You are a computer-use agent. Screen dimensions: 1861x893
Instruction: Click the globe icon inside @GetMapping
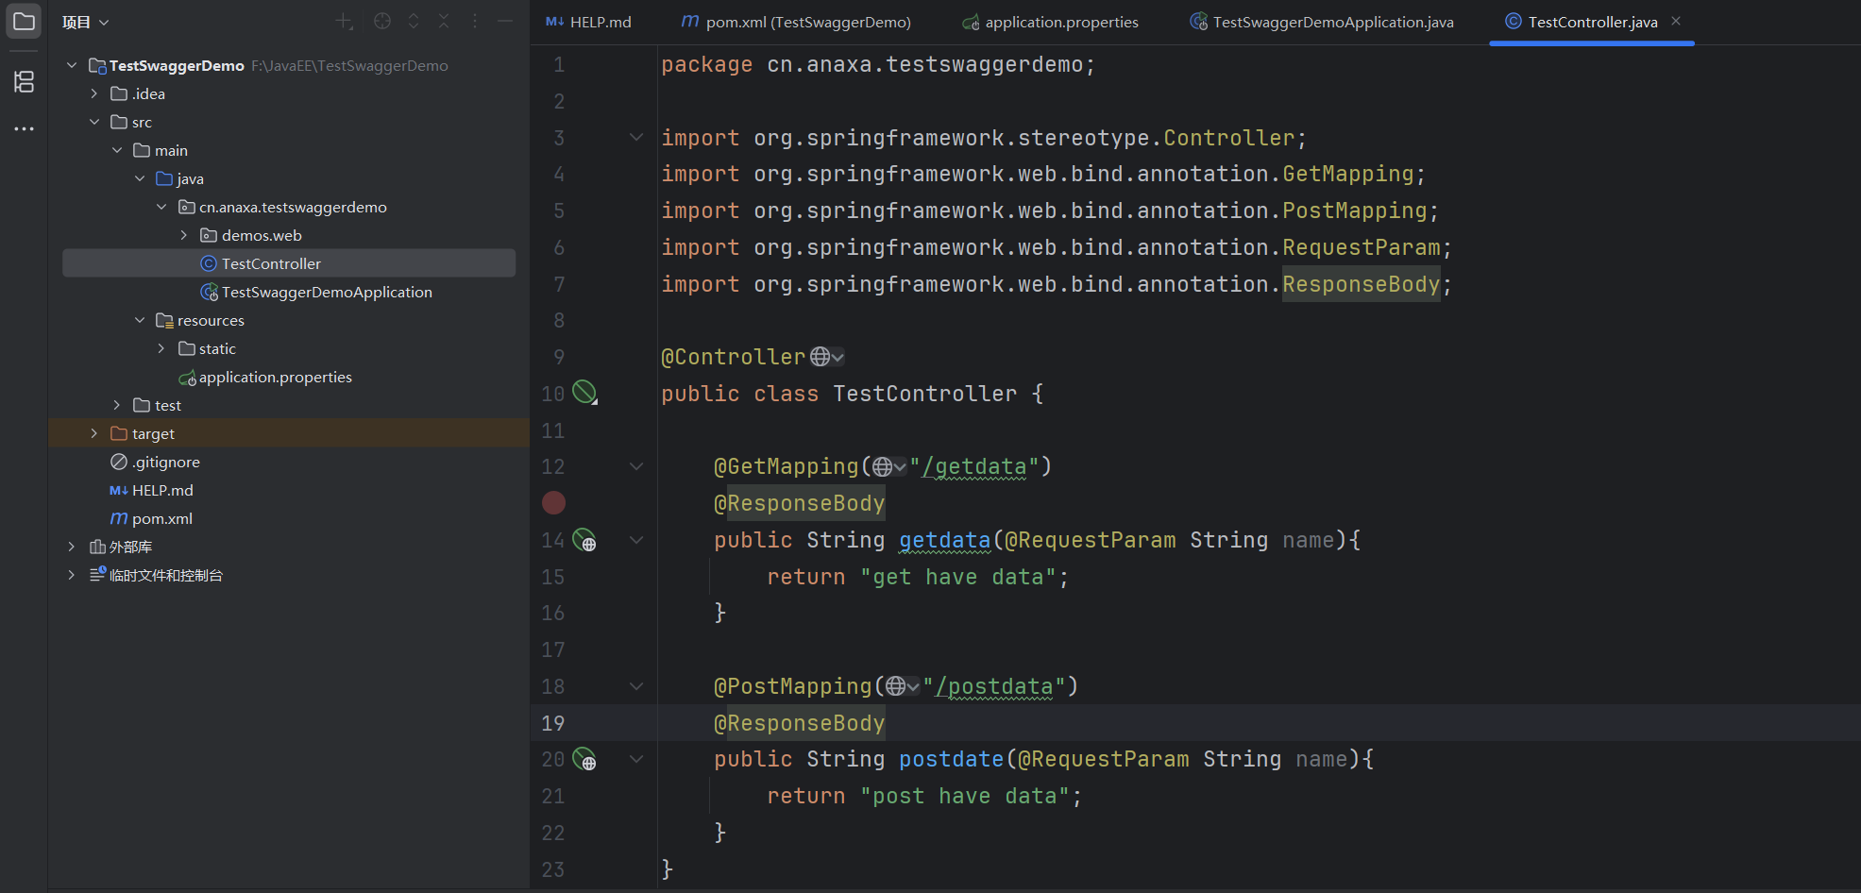[888, 466]
